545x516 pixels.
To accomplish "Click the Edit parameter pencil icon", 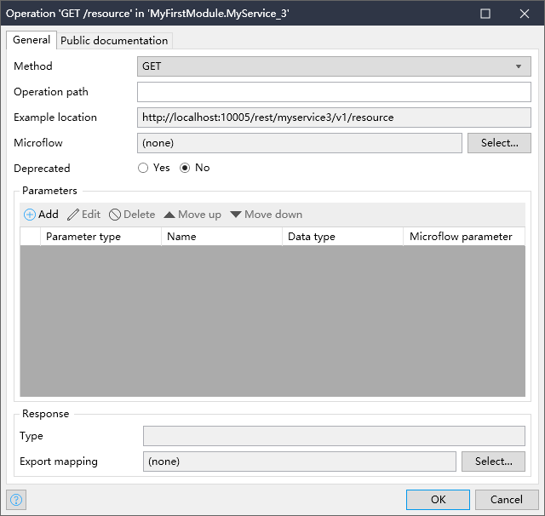I will 73,215.
